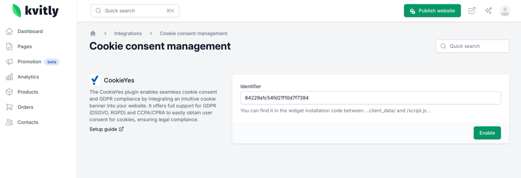
Task: Click the Dashboard house icon in sidebar
Action: point(10,32)
